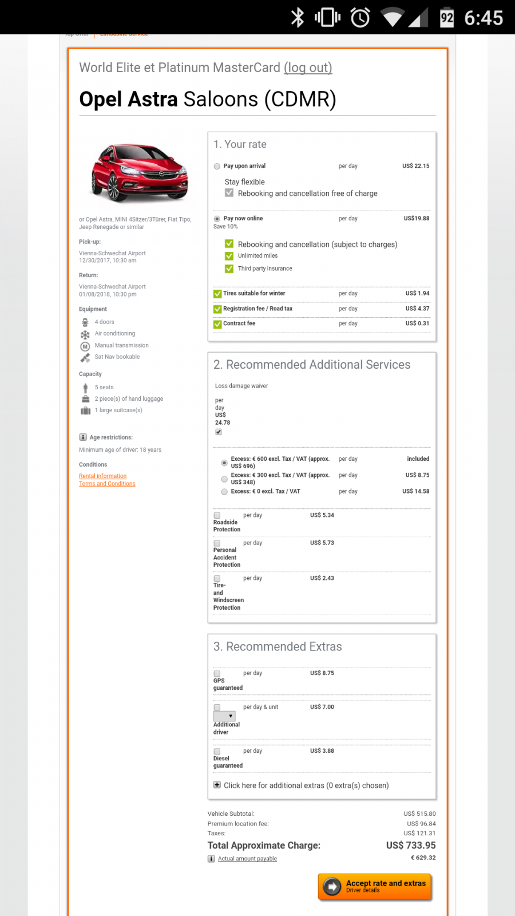Screen dimensions: 515x916
Task: Tap the Third party insurance checkmark
Action: (229, 269)
